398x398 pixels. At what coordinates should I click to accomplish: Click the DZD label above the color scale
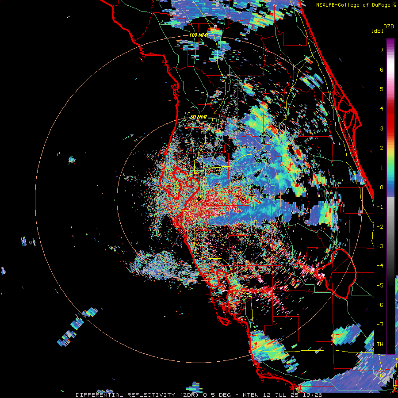389,27
